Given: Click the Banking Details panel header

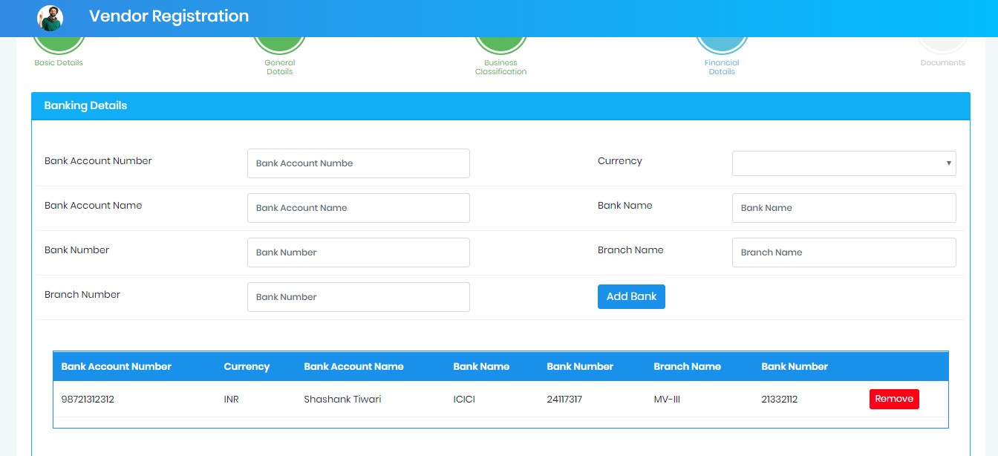Looking at the screenshot, I should pyautogui.click(x=500, y=105).
